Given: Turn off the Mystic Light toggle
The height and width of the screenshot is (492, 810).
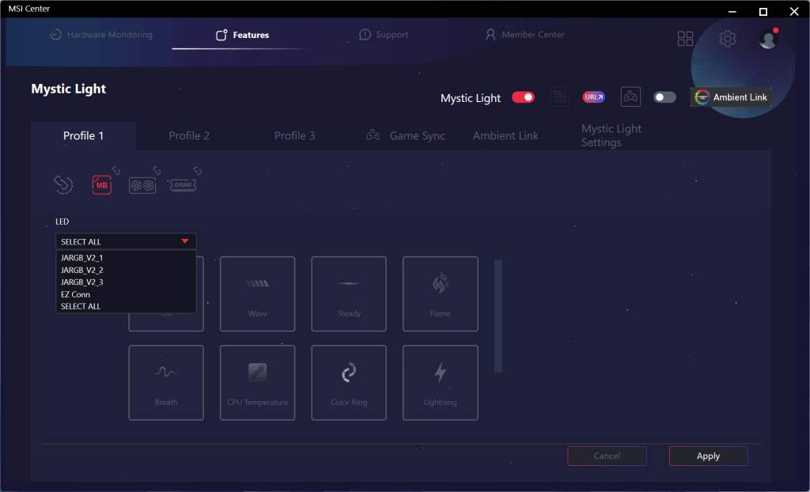Looking at the screenshot, I should pyautogui.click(x=523, y=97).
